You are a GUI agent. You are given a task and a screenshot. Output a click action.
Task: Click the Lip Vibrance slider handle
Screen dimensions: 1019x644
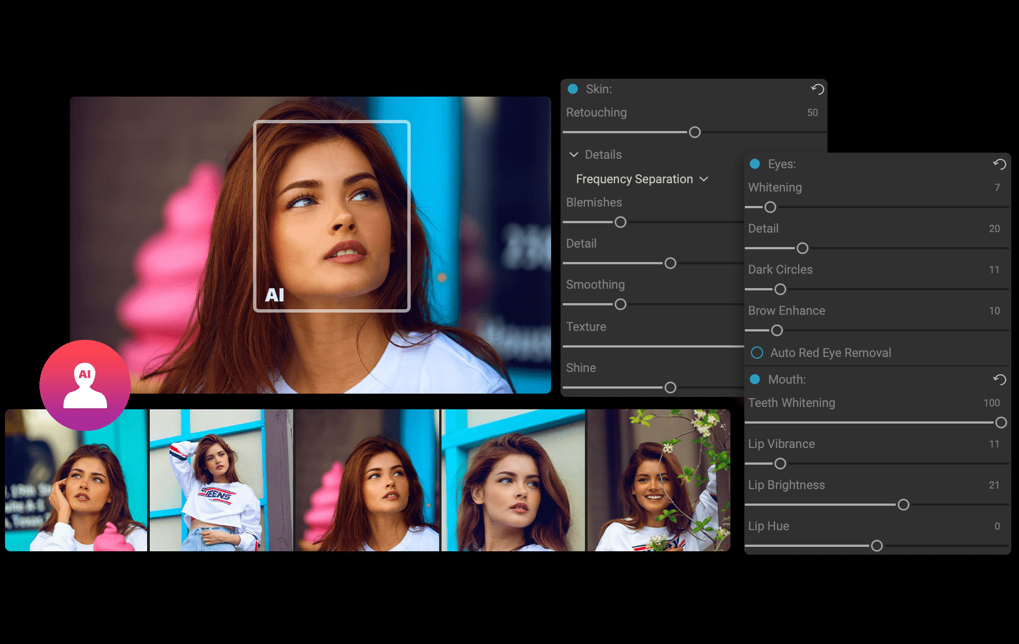click(x=780, y=464)
